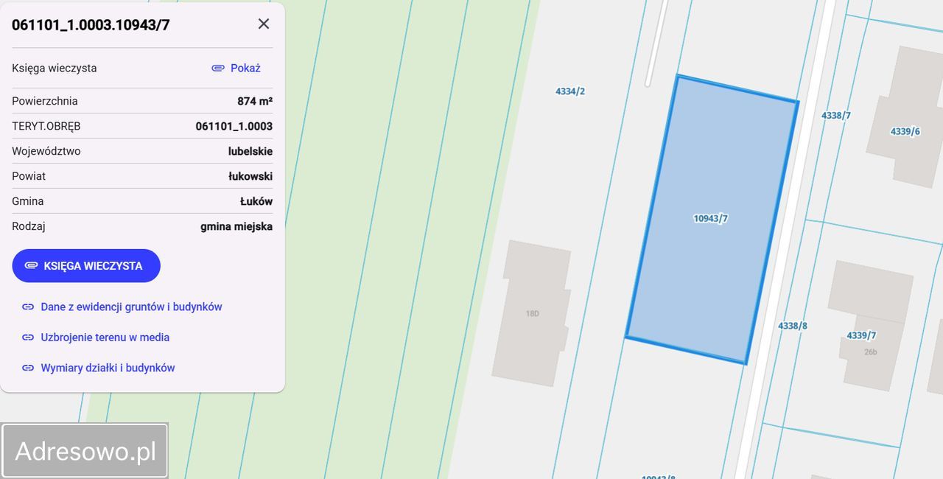The image size is (943, 479).
Task: Select parcel 4338/7 label on map
Action: click(x=836, y=116)
